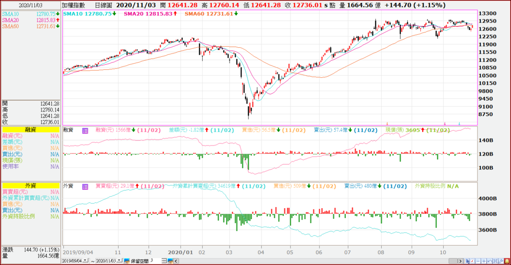Select the yellow 外資 panel header

click(30, 185)
